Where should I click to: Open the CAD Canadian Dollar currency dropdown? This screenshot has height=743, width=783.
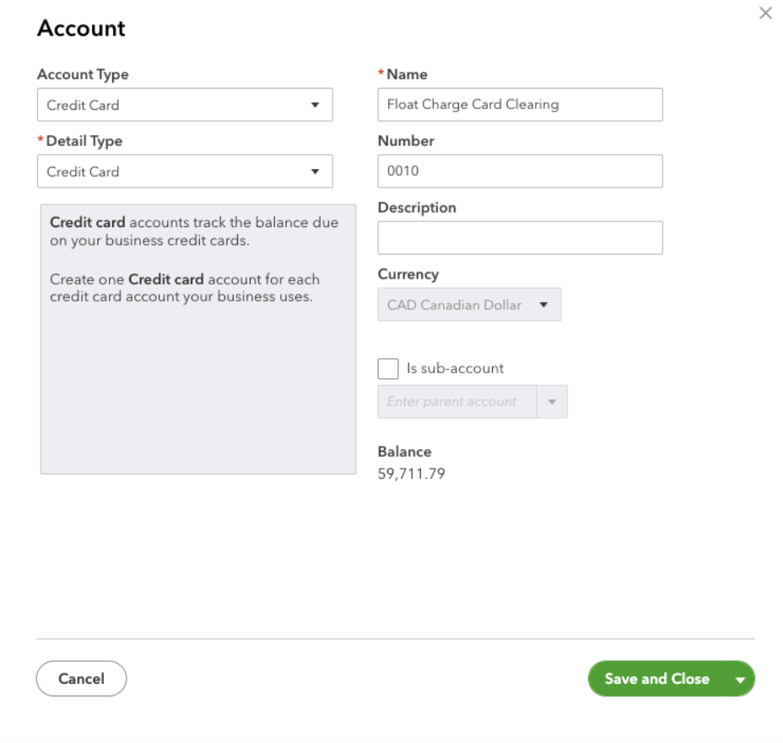469,305
